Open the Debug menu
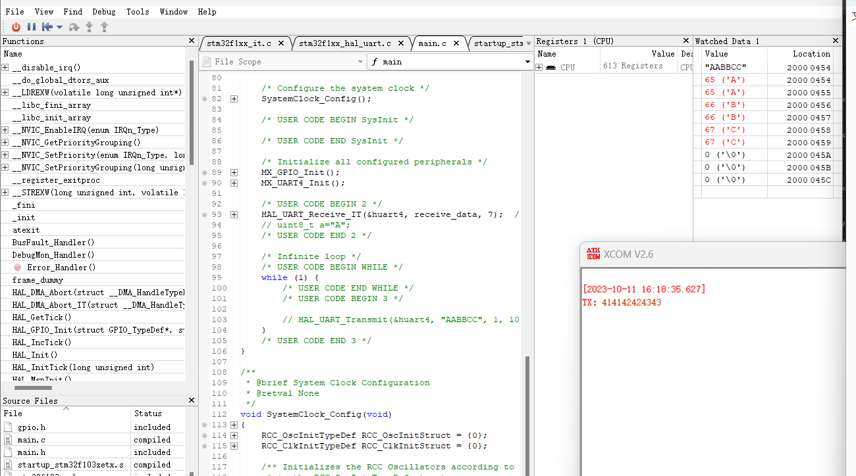The width and height of the screenshot is (856, 476). coord(104,11)
